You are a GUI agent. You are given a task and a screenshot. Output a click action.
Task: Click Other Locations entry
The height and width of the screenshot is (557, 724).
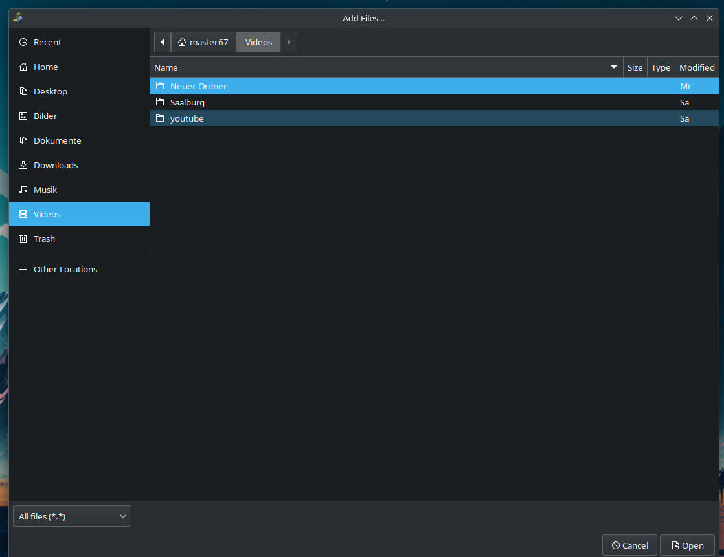(79, 269)
